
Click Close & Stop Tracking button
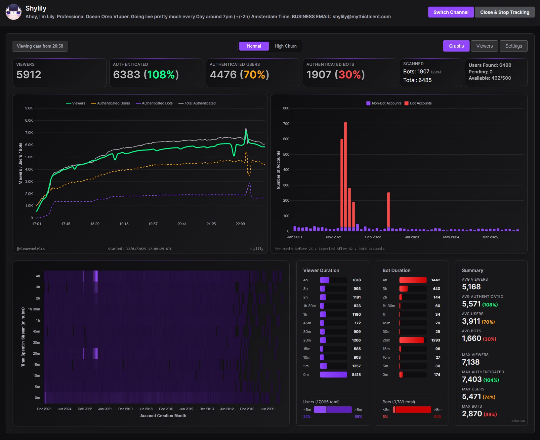tap(505, 12)
